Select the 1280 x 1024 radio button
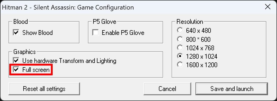Image resolution: width=277 pixels, height=101 pixels. pos(180,56)
